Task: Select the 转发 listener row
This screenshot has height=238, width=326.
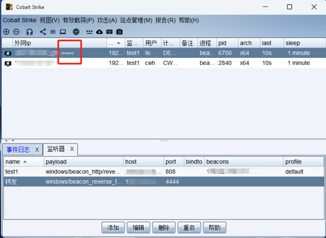Action: [x=164, y=181]
